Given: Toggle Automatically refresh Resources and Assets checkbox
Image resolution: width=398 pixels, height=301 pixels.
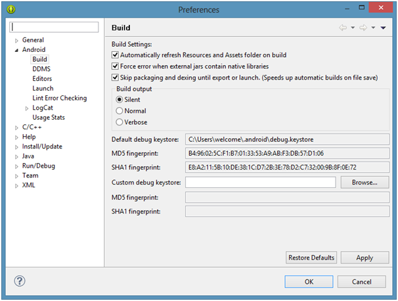Looking at the screenshot, I should click(115, 55).
